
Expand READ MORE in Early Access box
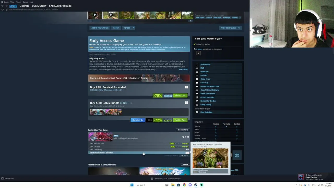click(183, 69)
